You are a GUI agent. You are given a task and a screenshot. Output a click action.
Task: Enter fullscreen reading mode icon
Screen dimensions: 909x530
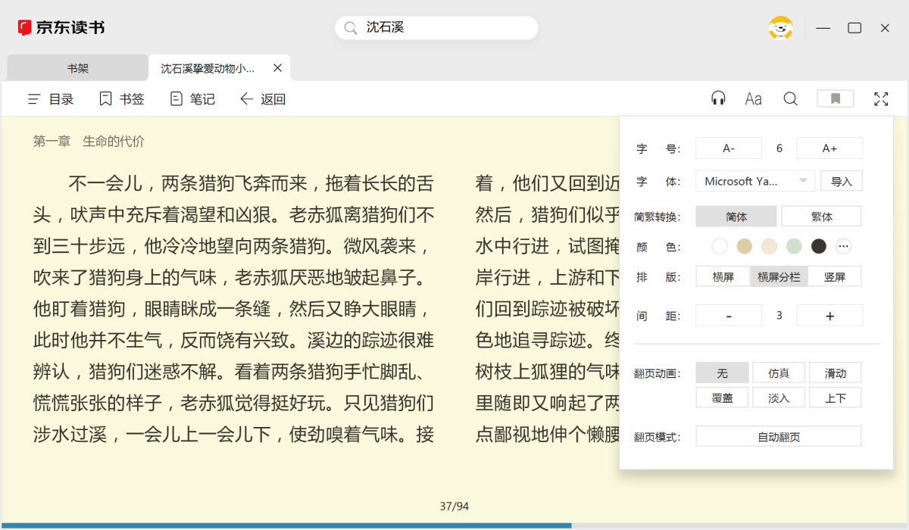pyautogui.click(x=880, y=98)
